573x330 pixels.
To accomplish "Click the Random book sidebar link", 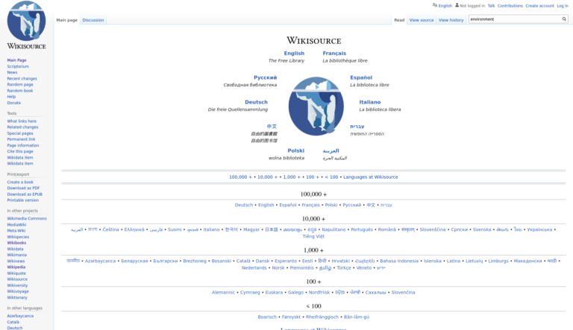I will 20,90.
